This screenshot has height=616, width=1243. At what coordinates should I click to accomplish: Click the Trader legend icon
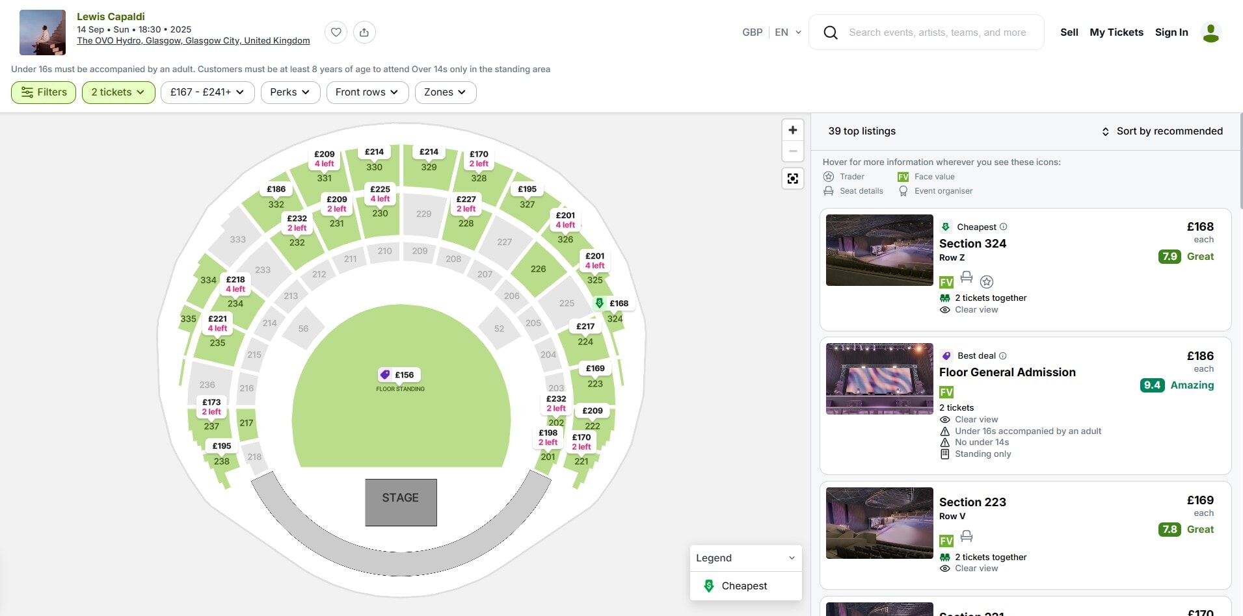[x=829, y=177]
